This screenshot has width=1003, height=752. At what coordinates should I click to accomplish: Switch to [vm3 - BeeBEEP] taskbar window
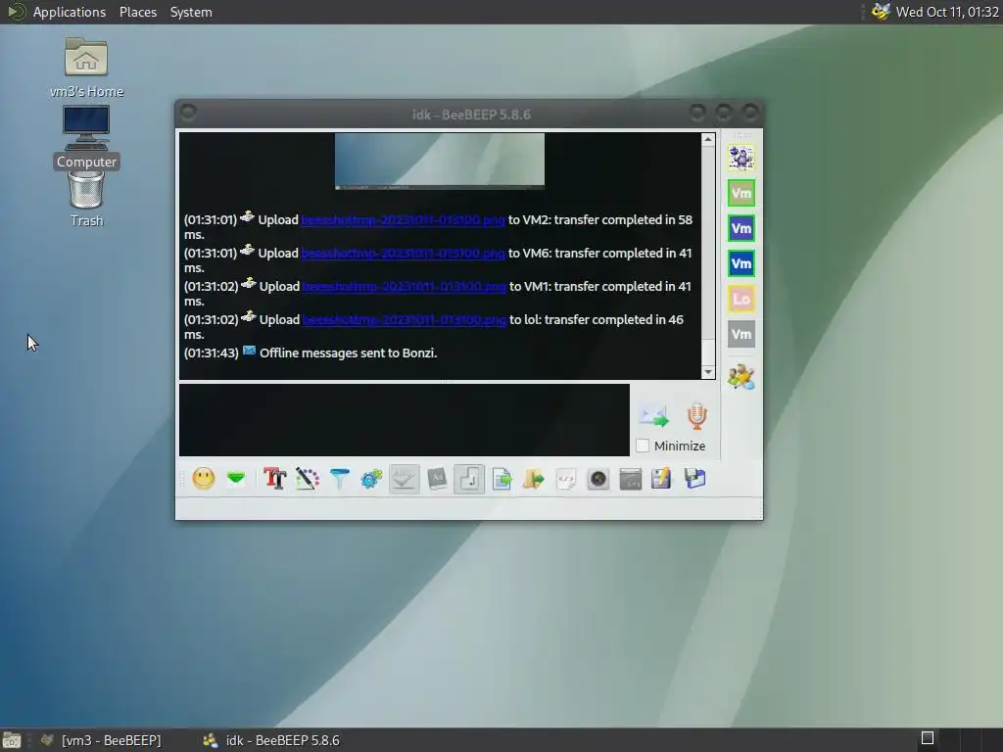tap(102, 740)
